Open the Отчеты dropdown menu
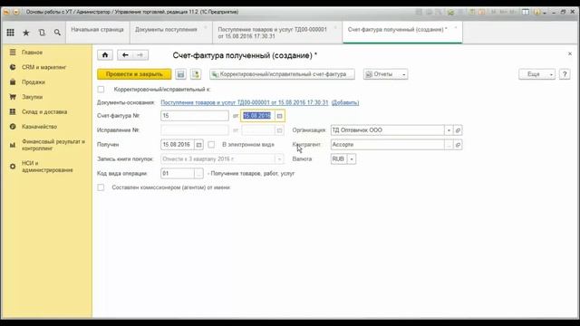The height and width of the screenshot is (326, 580). coord(385,74)
